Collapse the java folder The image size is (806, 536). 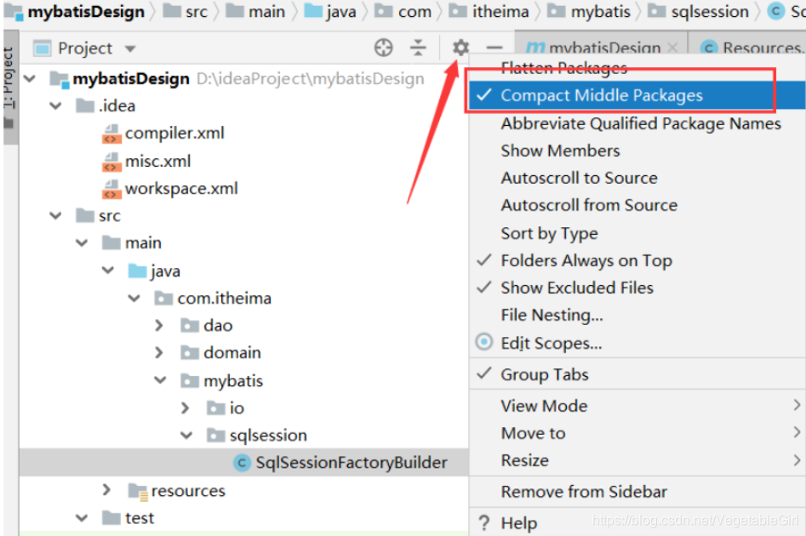click(108, 271)
